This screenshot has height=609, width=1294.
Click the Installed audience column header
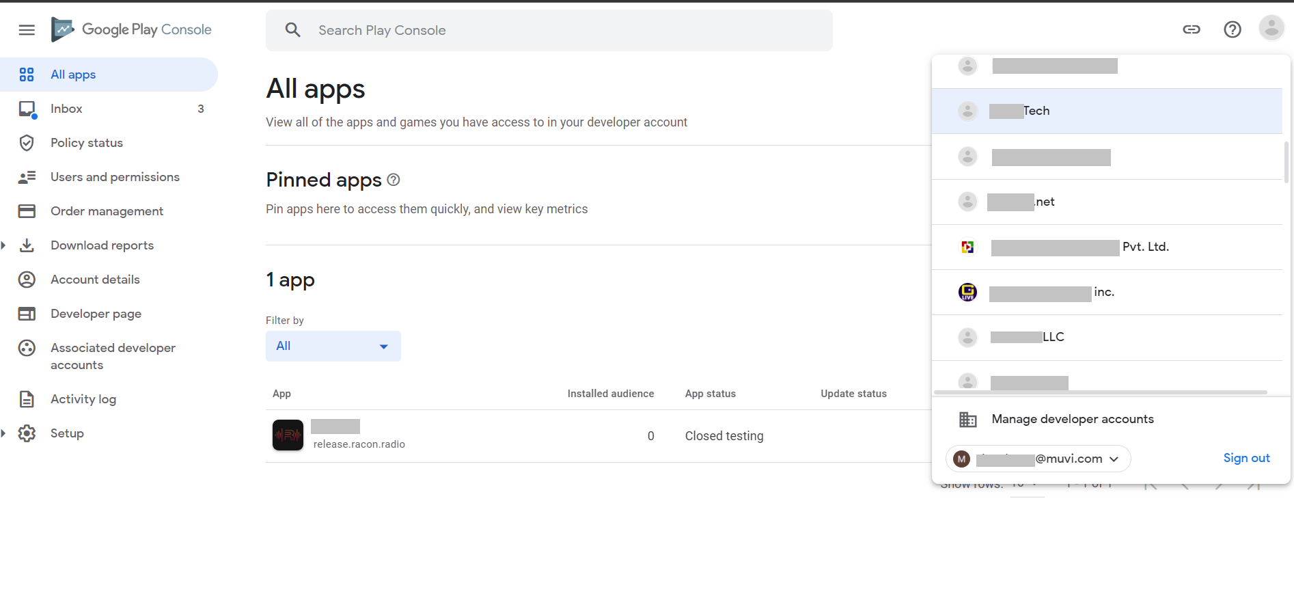coord(611,394)
